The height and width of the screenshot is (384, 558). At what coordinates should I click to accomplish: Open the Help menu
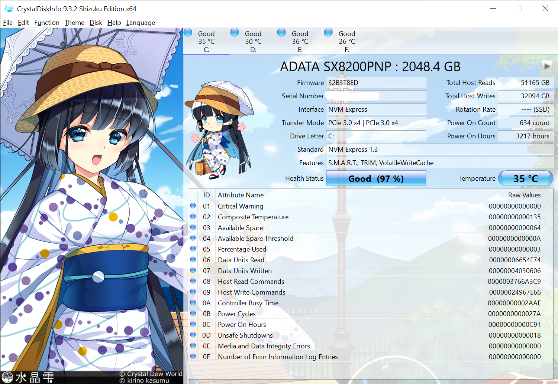click(114, 23)
